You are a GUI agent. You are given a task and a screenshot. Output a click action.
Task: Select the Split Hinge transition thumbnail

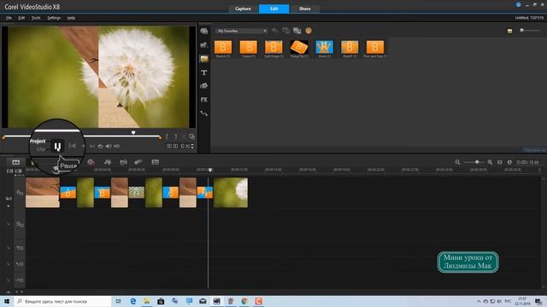coord(273,48)
